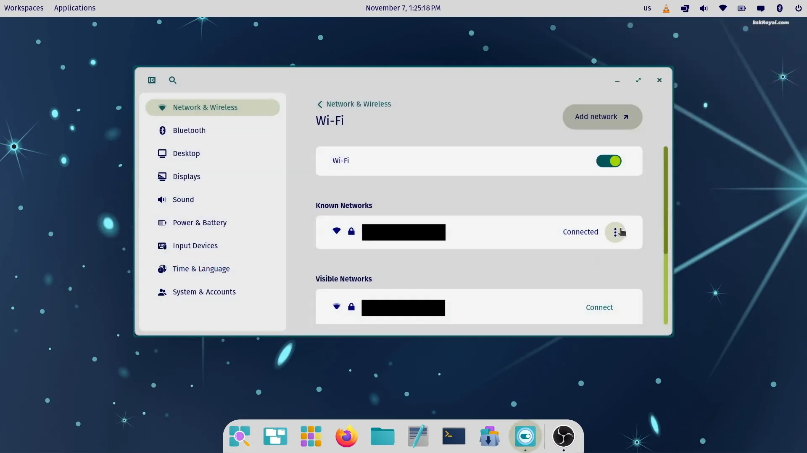Launch the search launcher from dock
The image size is (807, 453).
(x=240, y=437)
